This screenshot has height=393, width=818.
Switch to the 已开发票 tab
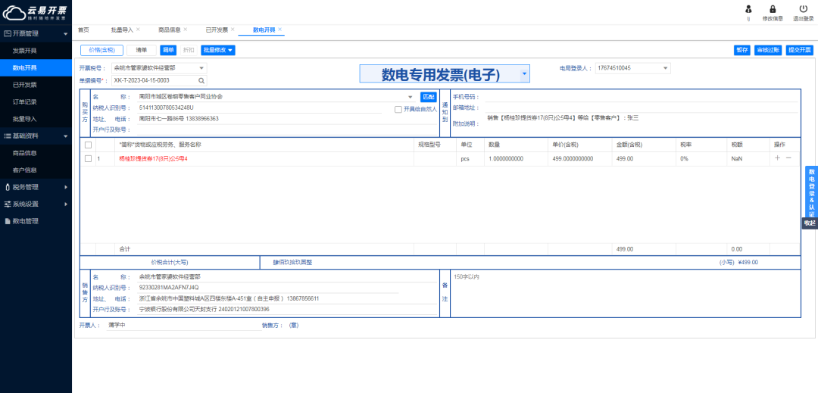(x=217, y=30)
